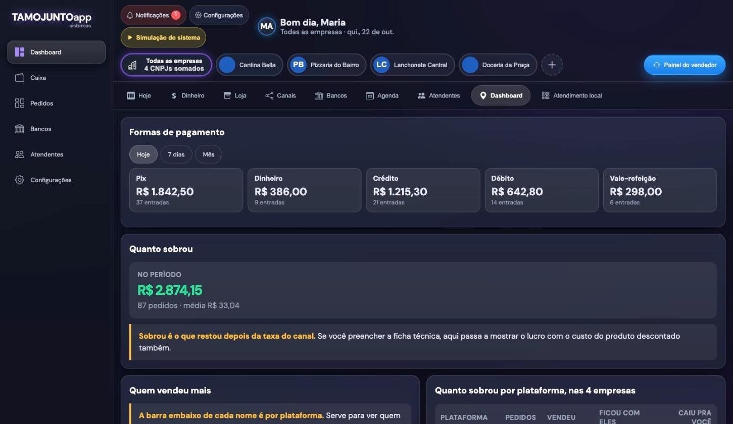This screenshot has width=733, height=424.
Task: Click the TAMOJUNTOapp logo
Action: pos(52,19)
